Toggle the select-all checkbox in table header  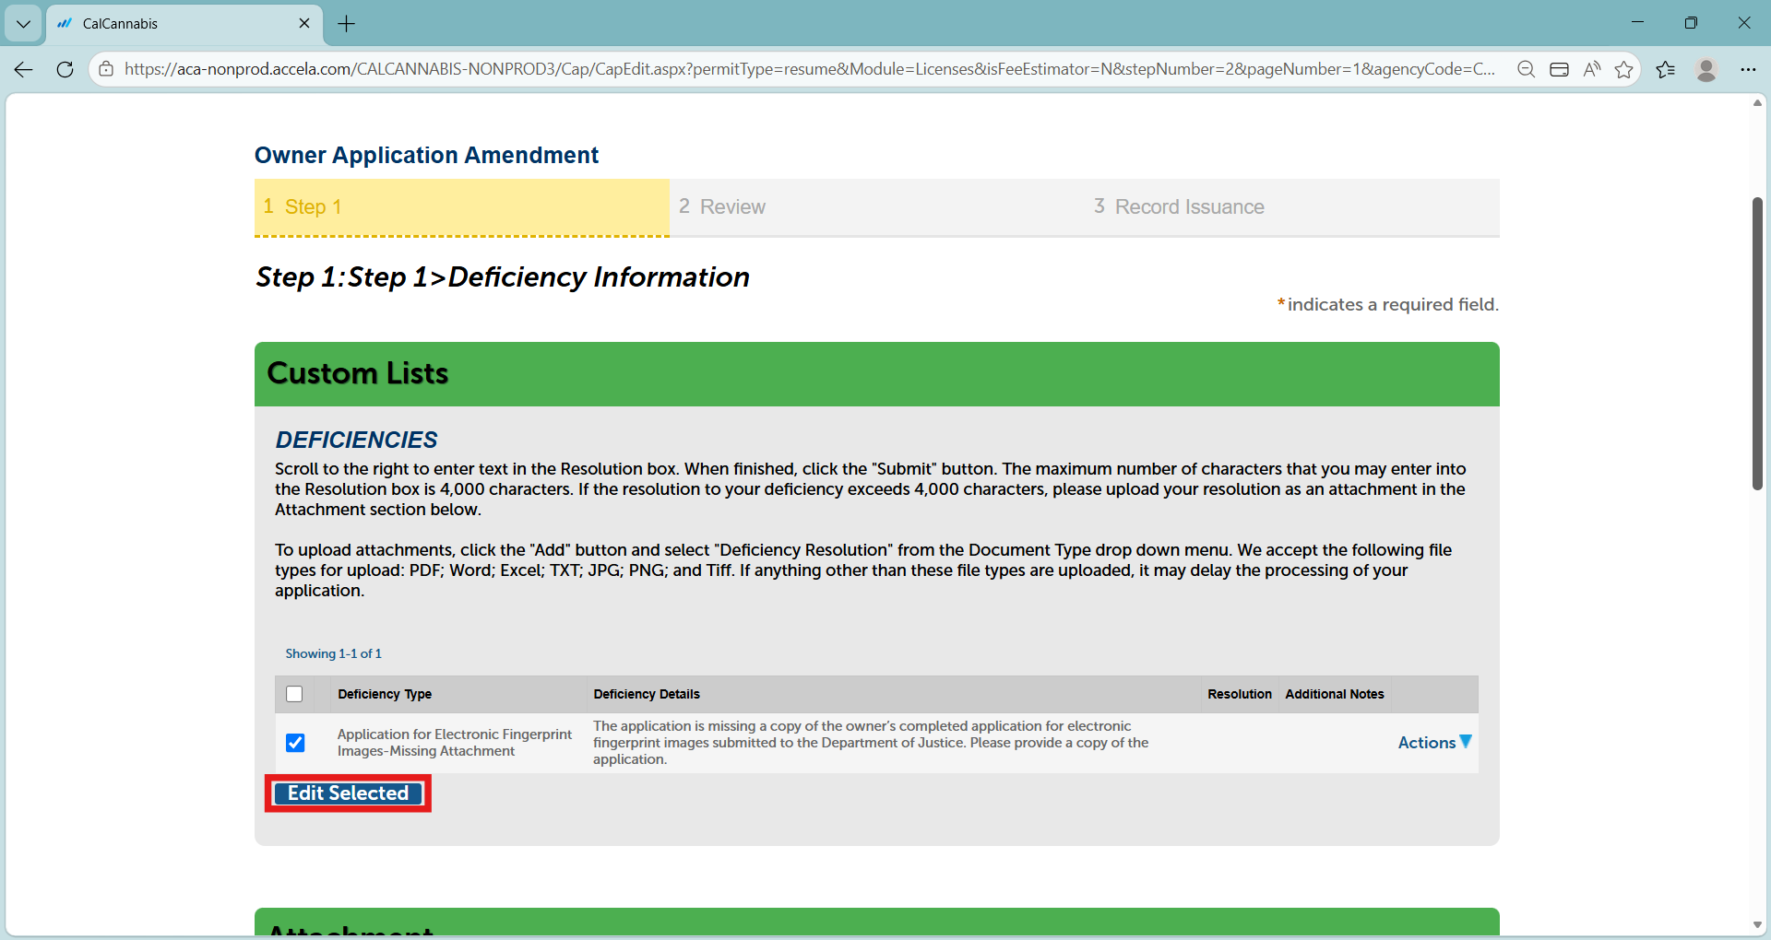[x=294, y=694]
